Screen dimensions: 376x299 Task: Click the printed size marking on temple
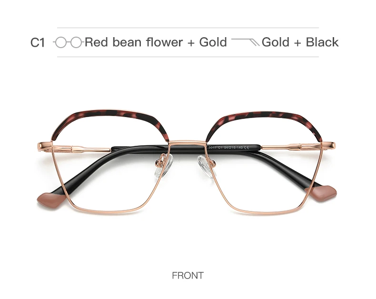[x=228, y=148]
